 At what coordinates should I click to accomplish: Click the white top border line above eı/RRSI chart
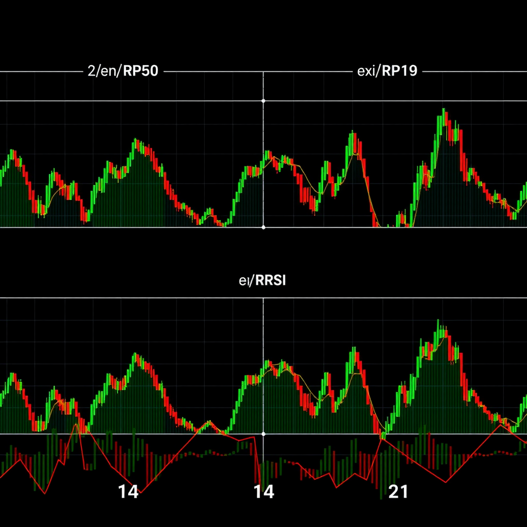(154, 298)
